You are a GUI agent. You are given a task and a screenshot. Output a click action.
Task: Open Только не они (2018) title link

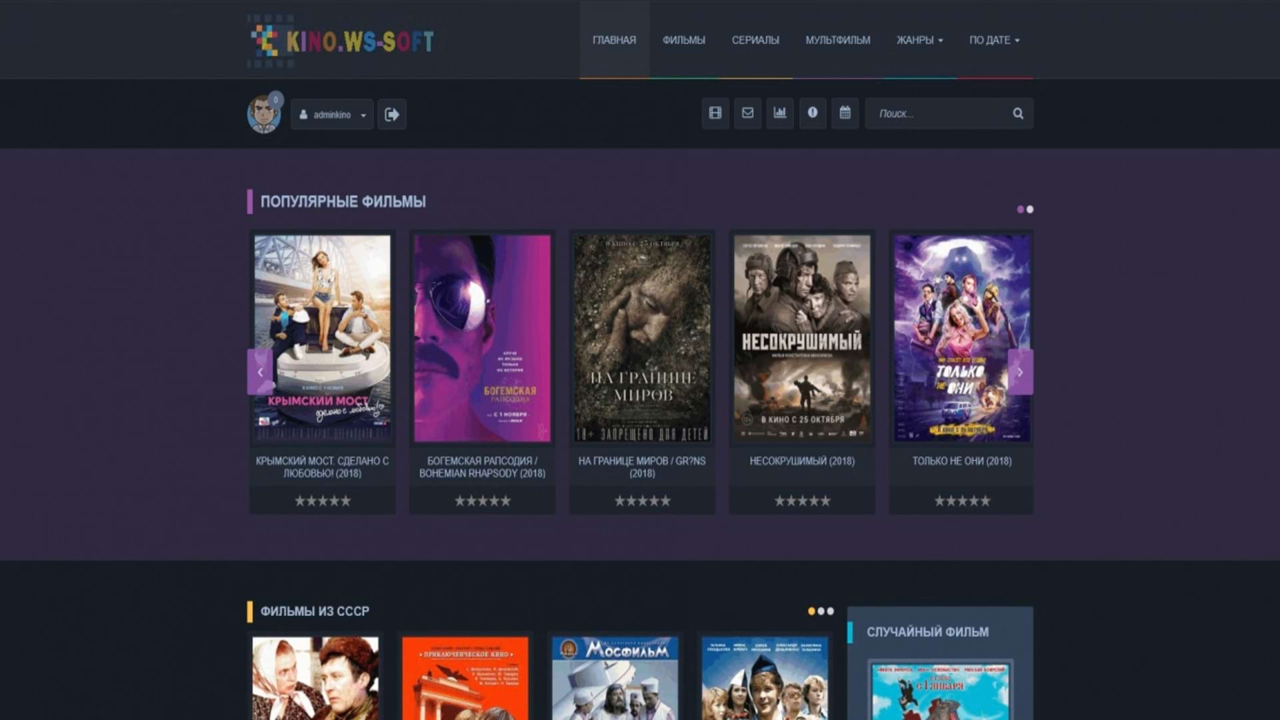click(x=962, y=461)
